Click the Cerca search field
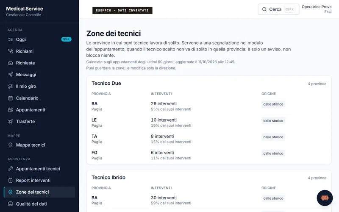The height and width of the screenshot is (212, 339). pyautogui.click(x=278, y=9)
